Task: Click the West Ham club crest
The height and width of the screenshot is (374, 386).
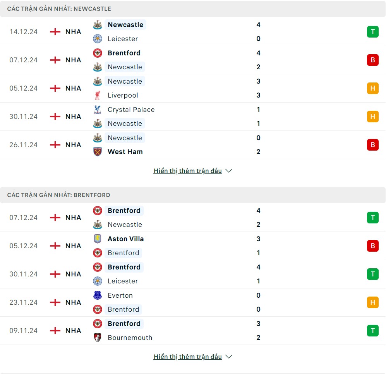Action: pyautogui.click(x=97, y=152)
